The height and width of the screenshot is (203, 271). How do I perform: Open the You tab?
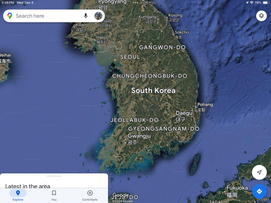pyautogui.click(x=54, y=195)
